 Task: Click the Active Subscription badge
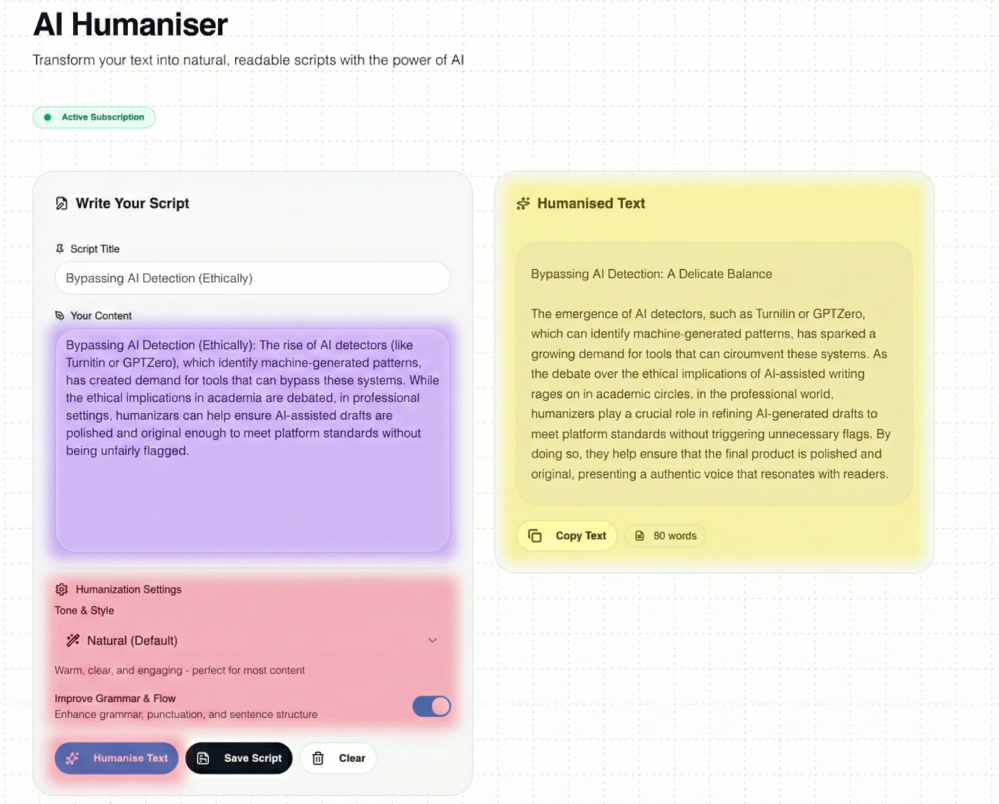point(94,117)
